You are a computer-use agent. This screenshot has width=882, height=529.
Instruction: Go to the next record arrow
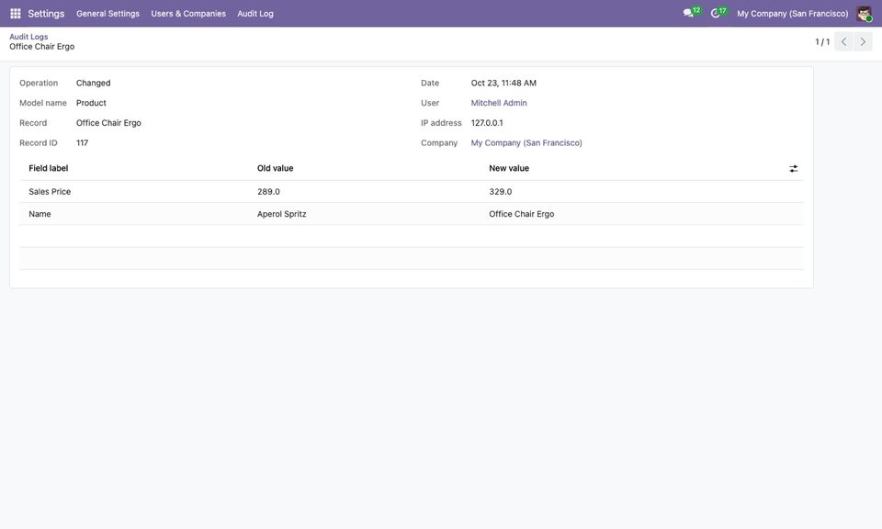tap(863, 41)
